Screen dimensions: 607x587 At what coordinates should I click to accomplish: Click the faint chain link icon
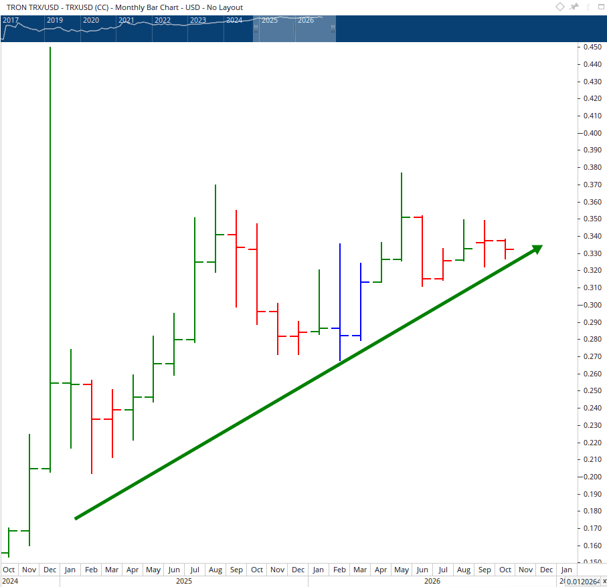(x=588, y=7)
